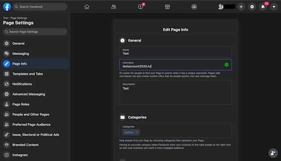Click the General gear icon
The width and height of the screenshot is (281, 161).
[x=7, y=43]
